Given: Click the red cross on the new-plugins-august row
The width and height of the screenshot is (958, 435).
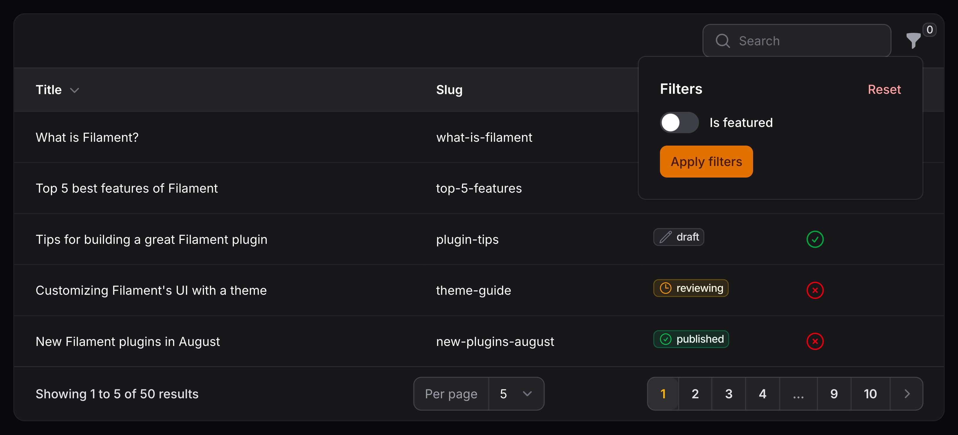Looking at the screenshot, I should [x=815, y=341].
